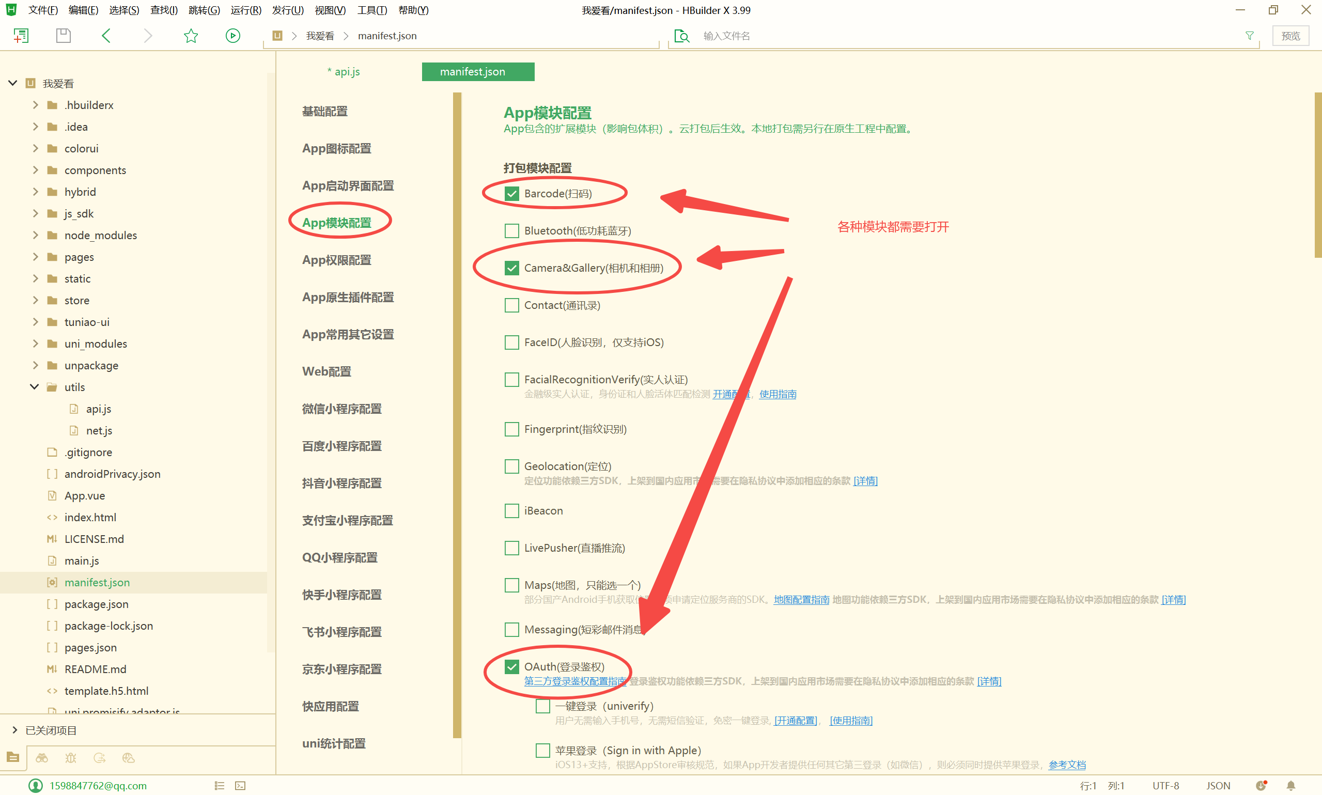Open the 地图配置指南 link

[801, 599]
